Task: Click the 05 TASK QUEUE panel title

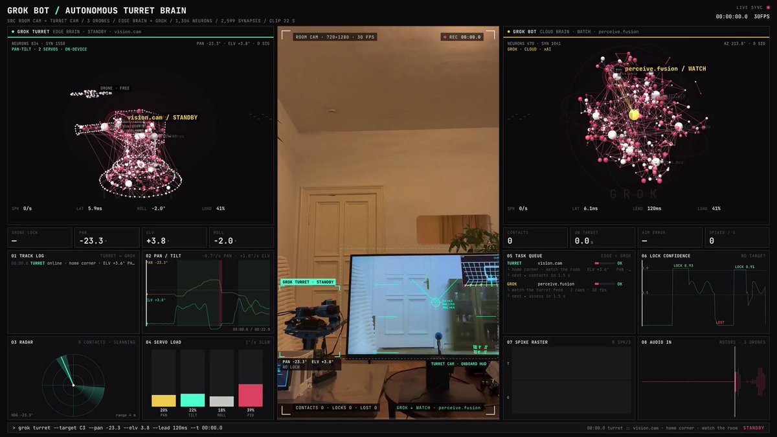Action: [525, 256]
